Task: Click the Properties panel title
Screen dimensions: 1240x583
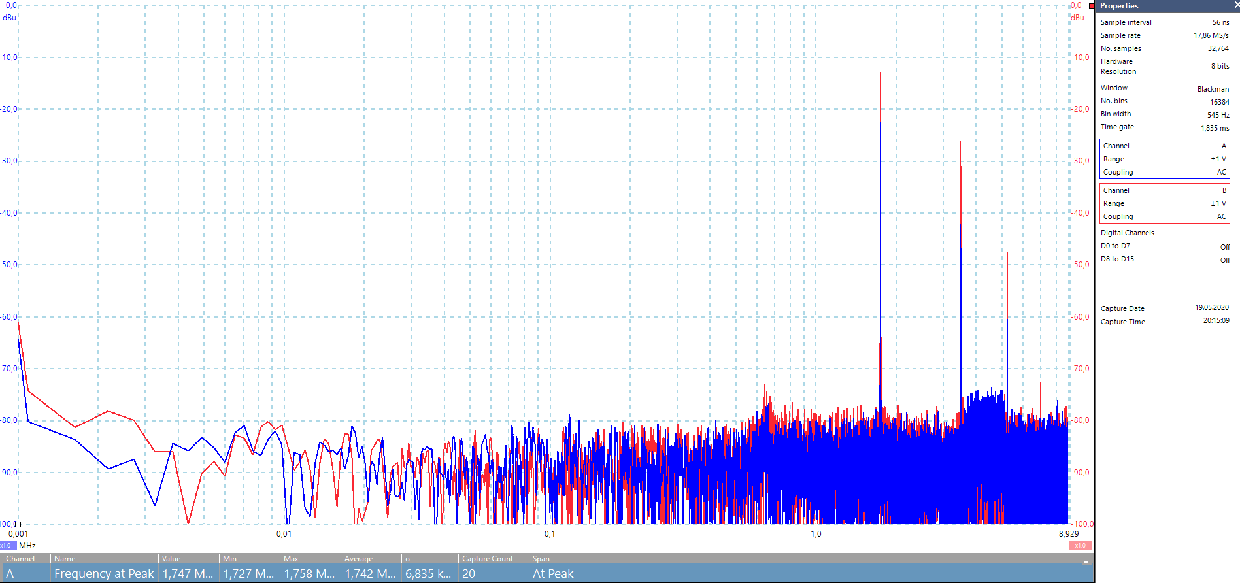Action: coord(1119,6)
